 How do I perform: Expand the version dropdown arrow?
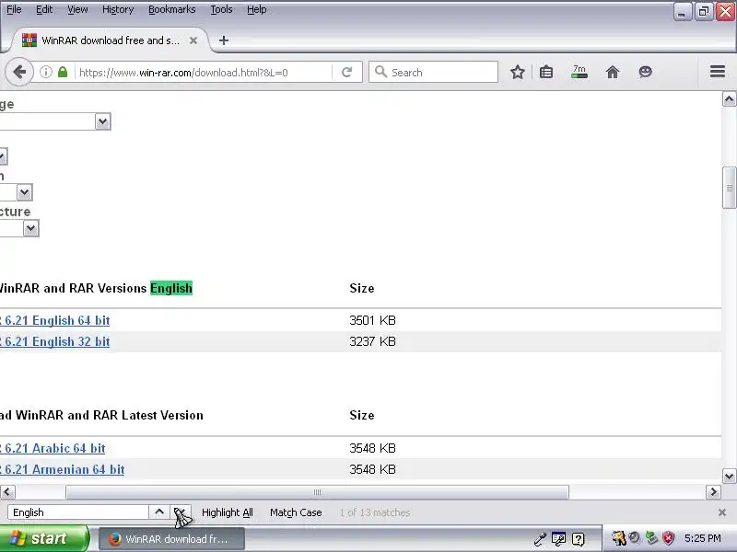pos(25,192)
